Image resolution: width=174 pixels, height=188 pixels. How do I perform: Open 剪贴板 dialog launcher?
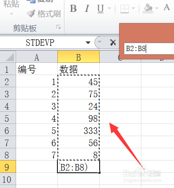59,27
